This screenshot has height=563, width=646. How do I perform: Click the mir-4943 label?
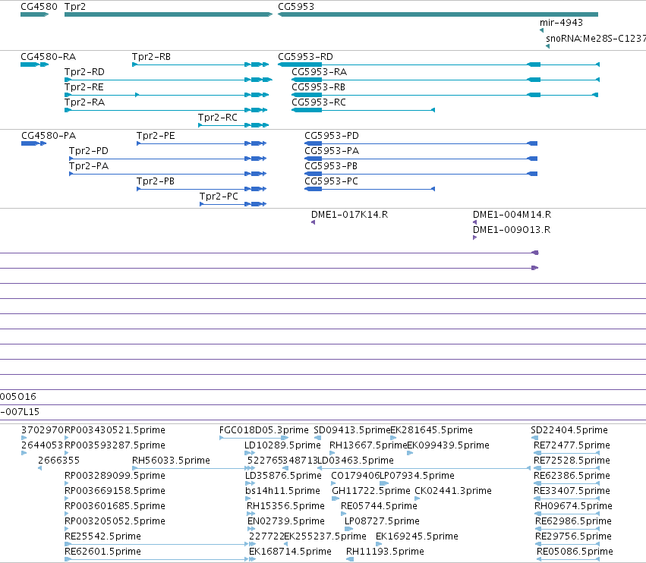(561, 23)
